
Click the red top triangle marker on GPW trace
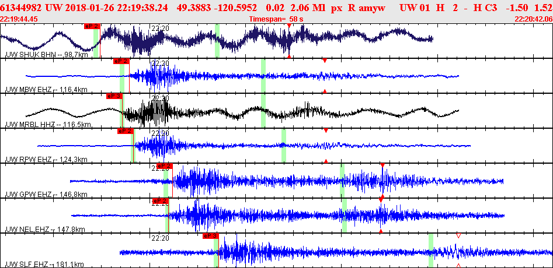pos(382,165)
